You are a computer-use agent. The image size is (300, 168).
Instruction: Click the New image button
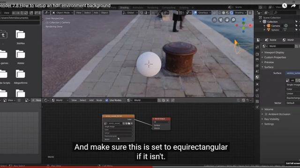(x=37, y=100)
